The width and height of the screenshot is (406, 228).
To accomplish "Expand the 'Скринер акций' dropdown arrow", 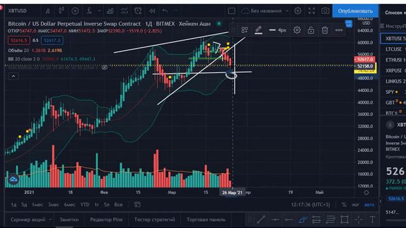I will [x=50, y=220].
